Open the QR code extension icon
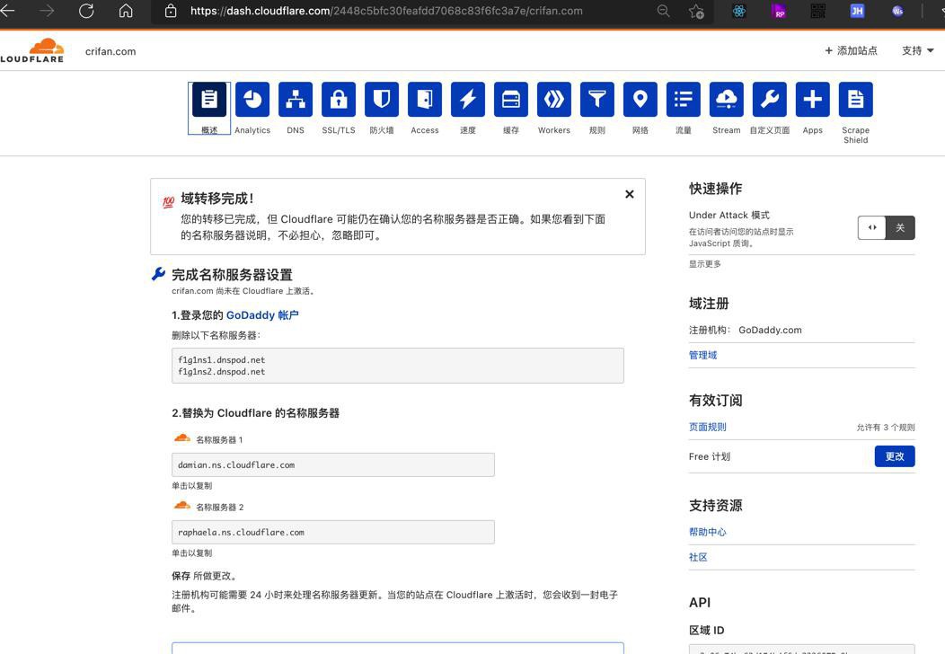Viewport: 945px width, 654px height. tap(817, 11)
